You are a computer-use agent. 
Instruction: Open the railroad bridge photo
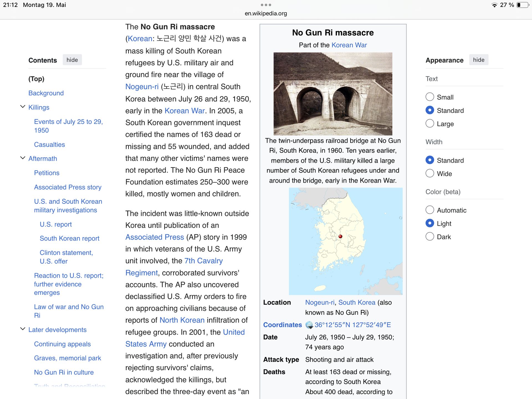point(333,94)
